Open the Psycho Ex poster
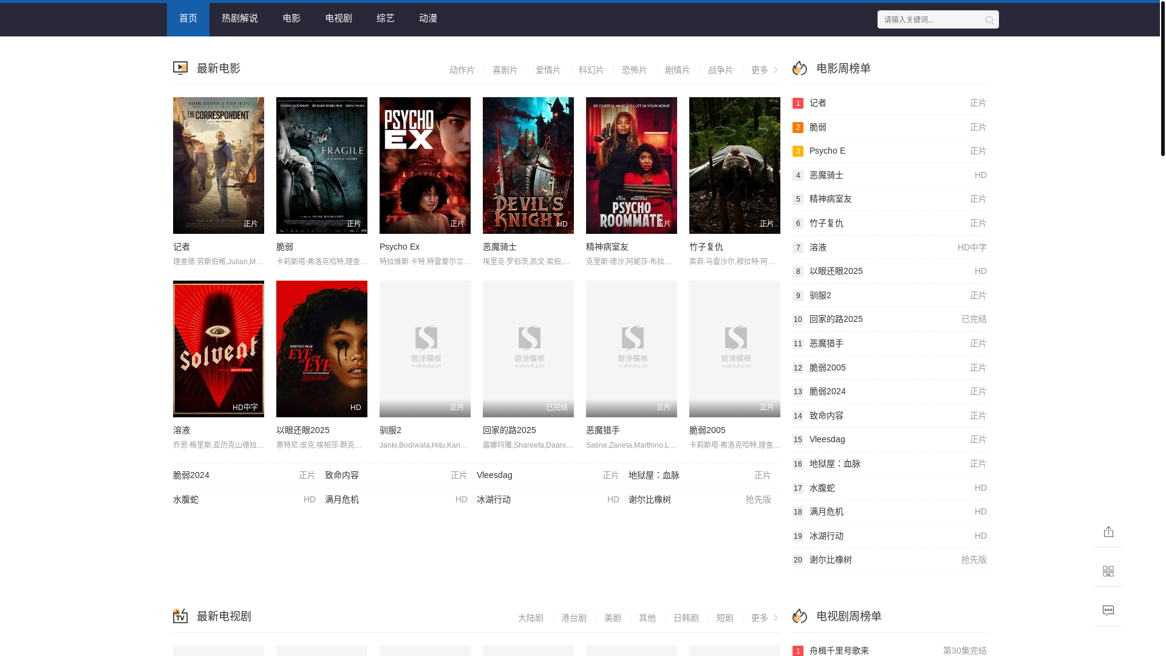1166x656 pixels. tap(425, 165)
